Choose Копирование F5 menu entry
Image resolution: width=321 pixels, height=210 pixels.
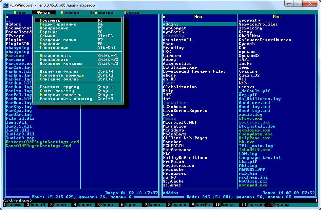[x=78, y=28]
